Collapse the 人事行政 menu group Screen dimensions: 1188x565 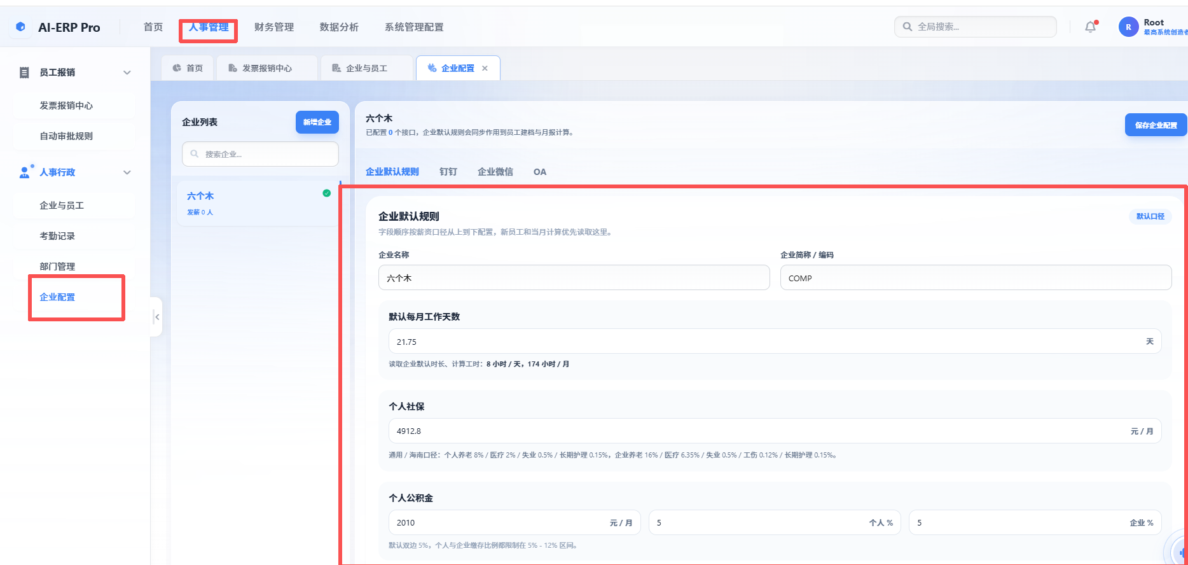(127, 172)
